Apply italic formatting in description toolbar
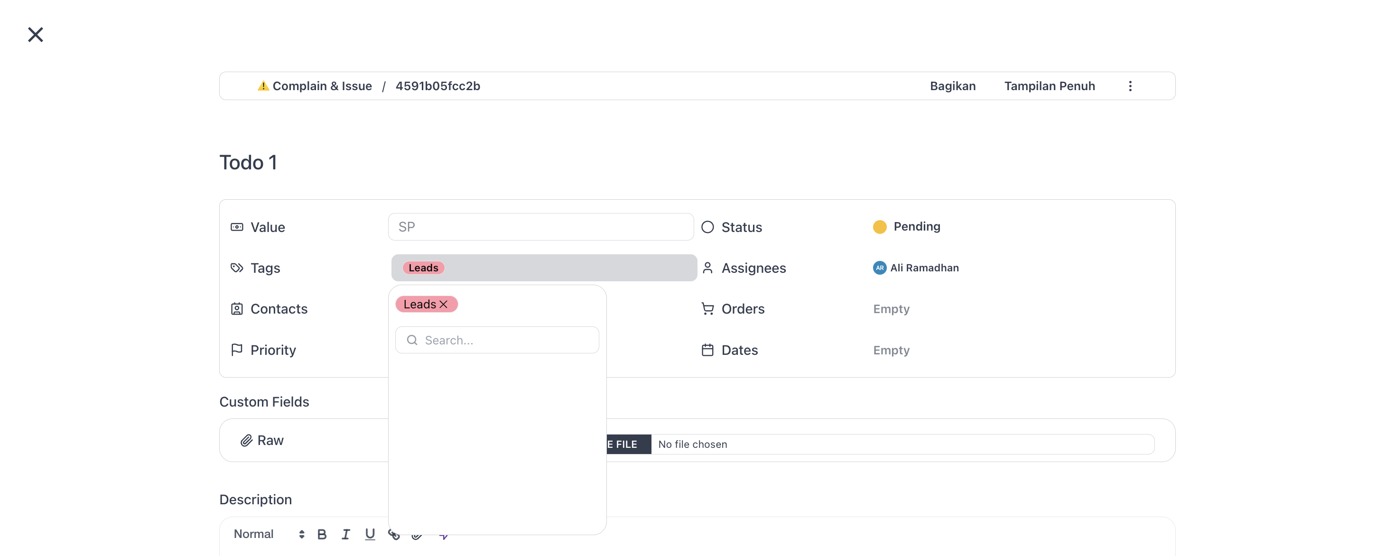This screenshot has width=1395, height=556. point(345,534)
